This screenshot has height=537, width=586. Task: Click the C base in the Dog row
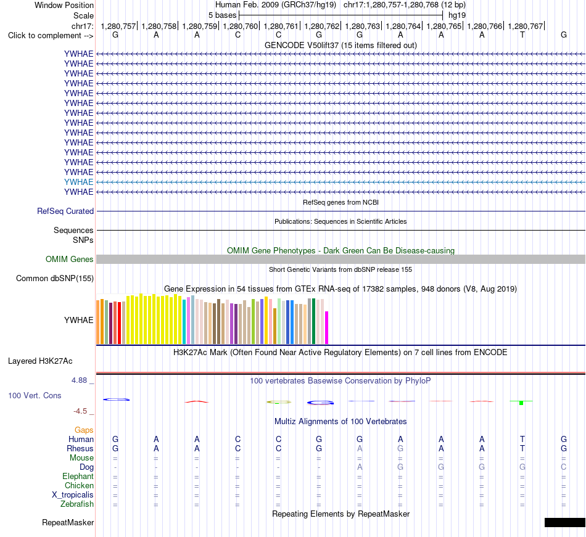tap(564, 467)
